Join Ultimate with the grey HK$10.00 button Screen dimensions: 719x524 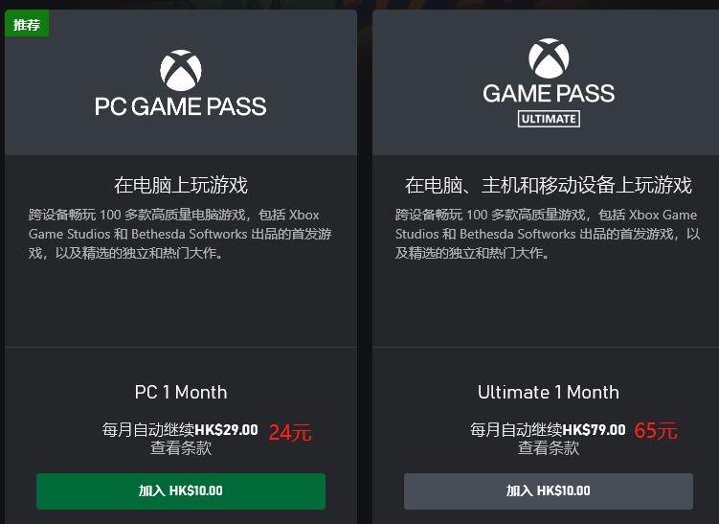click(549, 491)
